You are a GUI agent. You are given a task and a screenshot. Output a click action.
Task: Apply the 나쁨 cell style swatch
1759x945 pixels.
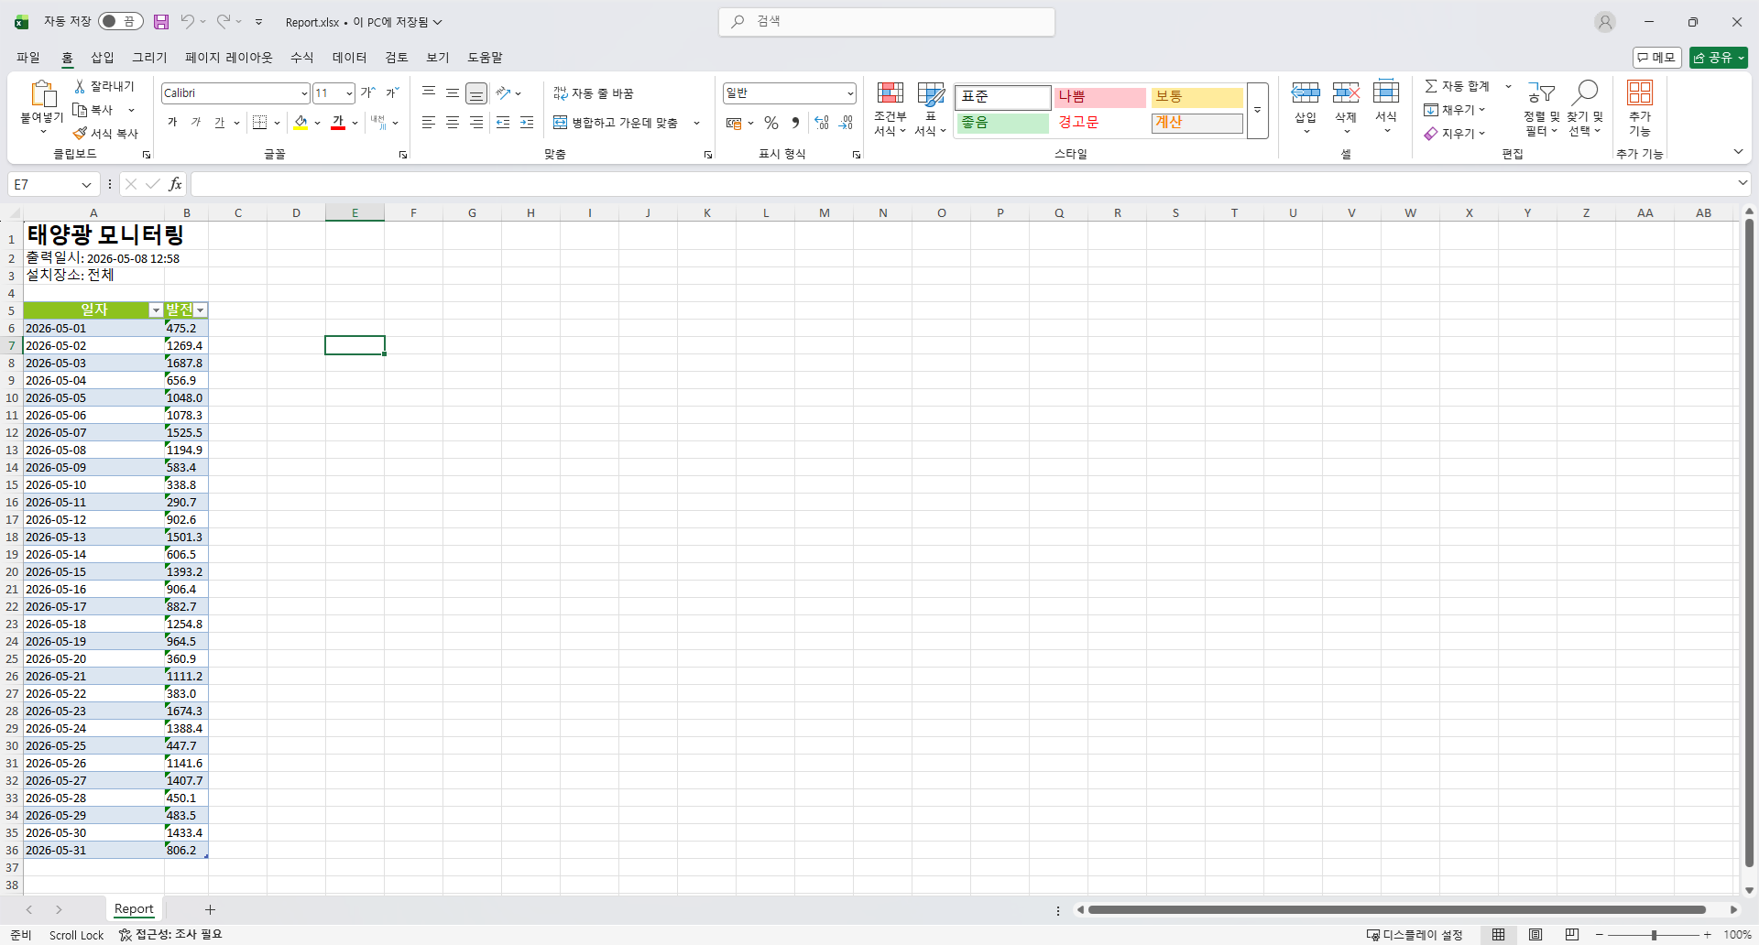click(1099, 97)
